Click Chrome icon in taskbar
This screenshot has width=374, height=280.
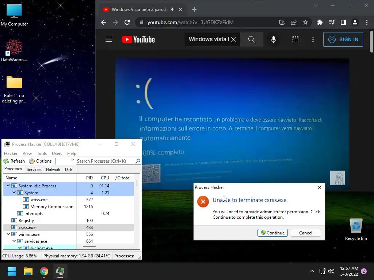[44, 271]
